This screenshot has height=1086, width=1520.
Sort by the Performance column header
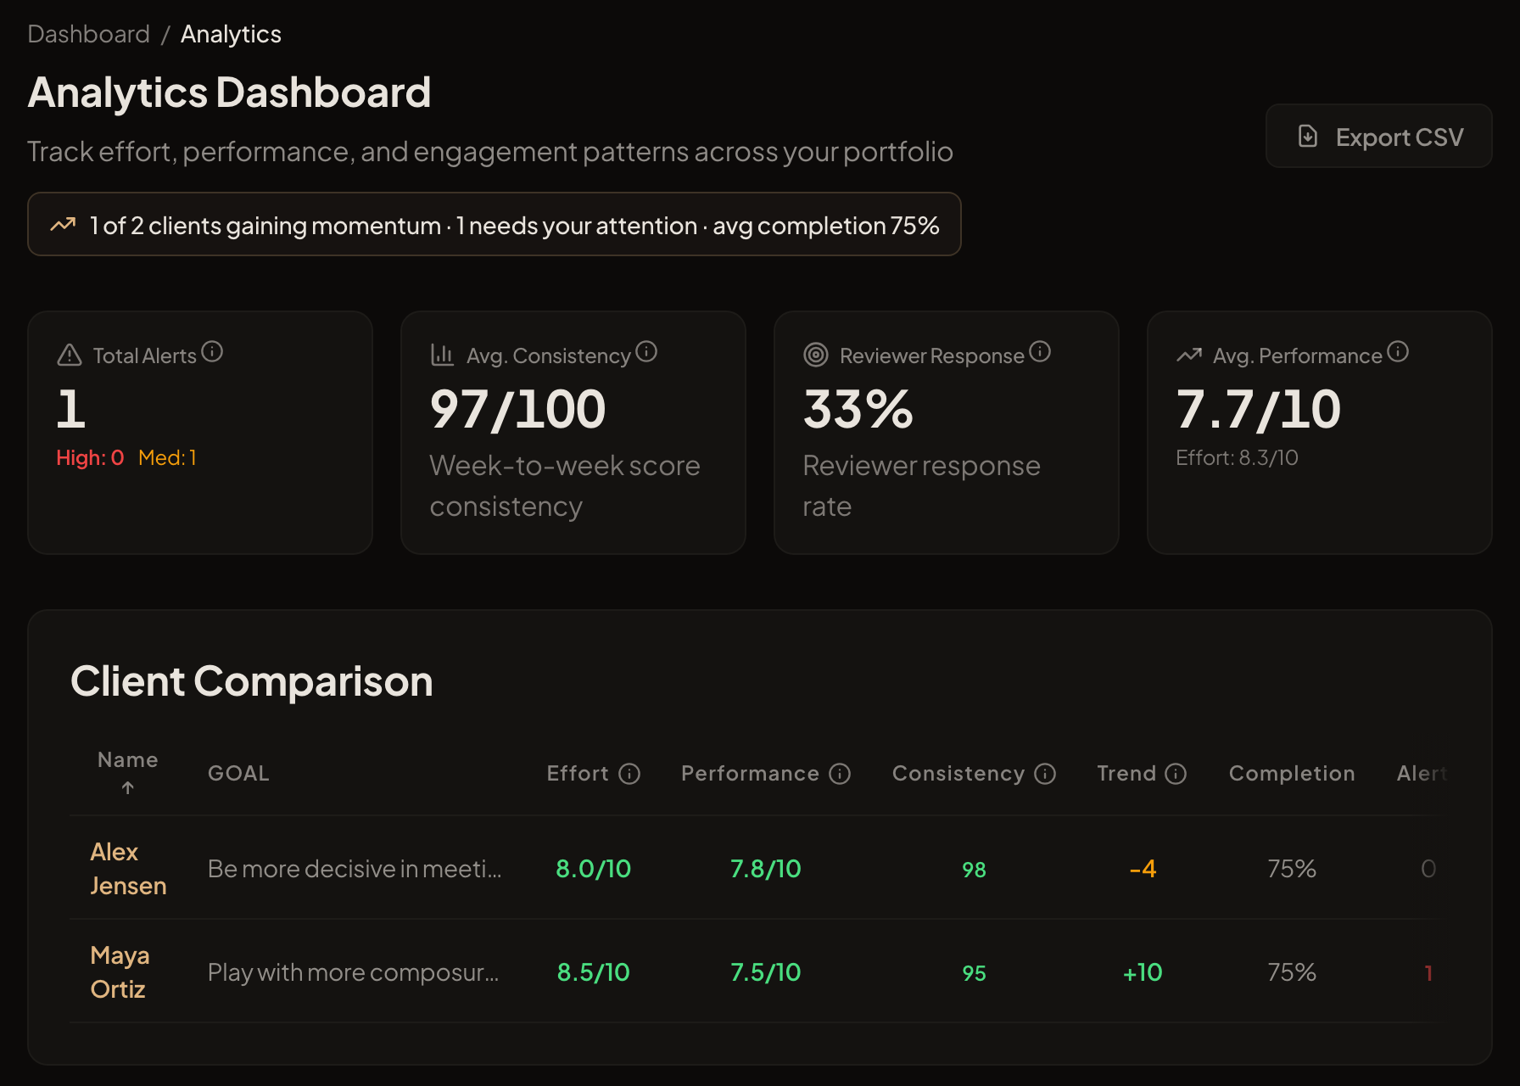click(750, 773)
